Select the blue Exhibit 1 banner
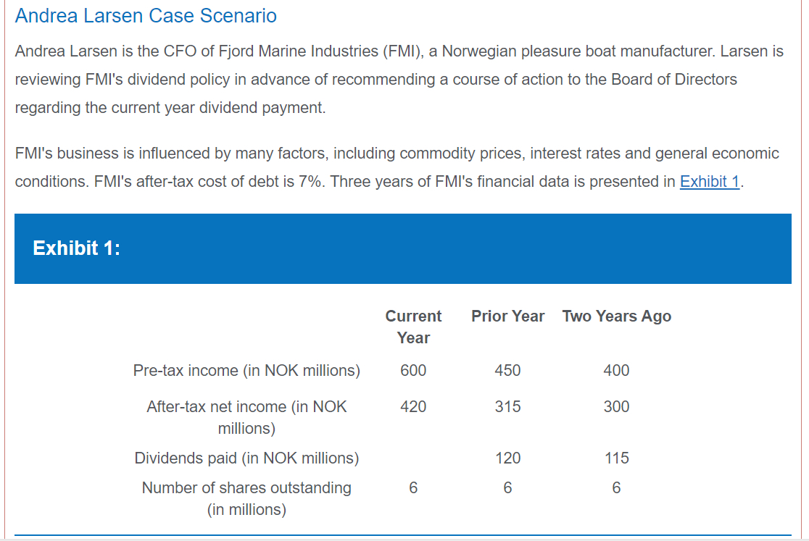Viewport: 809px width, 541px height. 402,248
